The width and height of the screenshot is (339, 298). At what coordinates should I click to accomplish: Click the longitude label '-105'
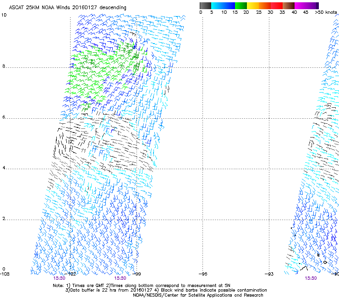click(x=5, y=274)
